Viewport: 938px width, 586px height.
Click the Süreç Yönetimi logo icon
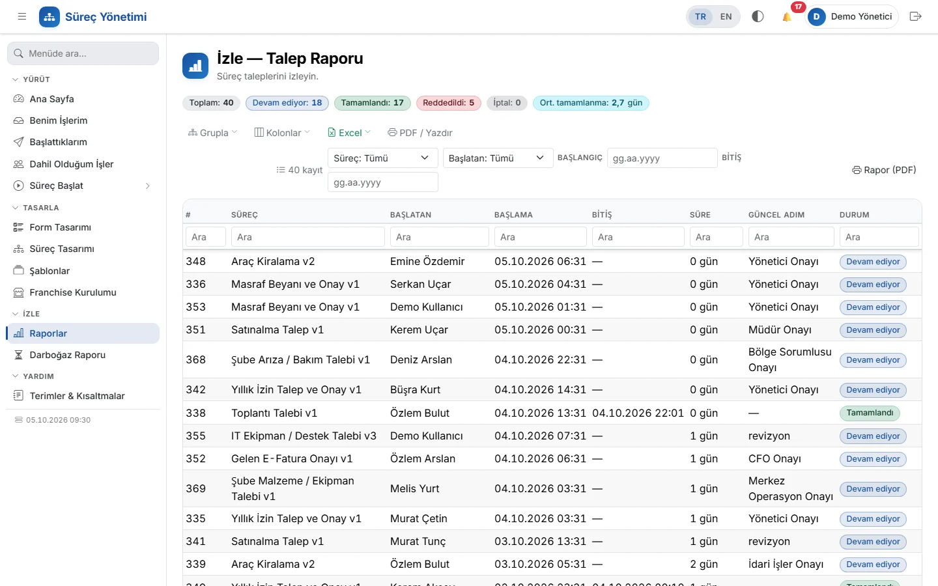50,17
